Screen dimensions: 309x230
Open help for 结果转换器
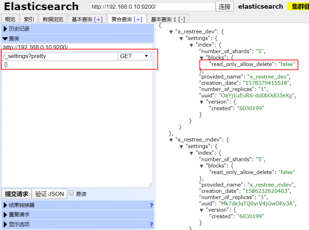[151, 205]
